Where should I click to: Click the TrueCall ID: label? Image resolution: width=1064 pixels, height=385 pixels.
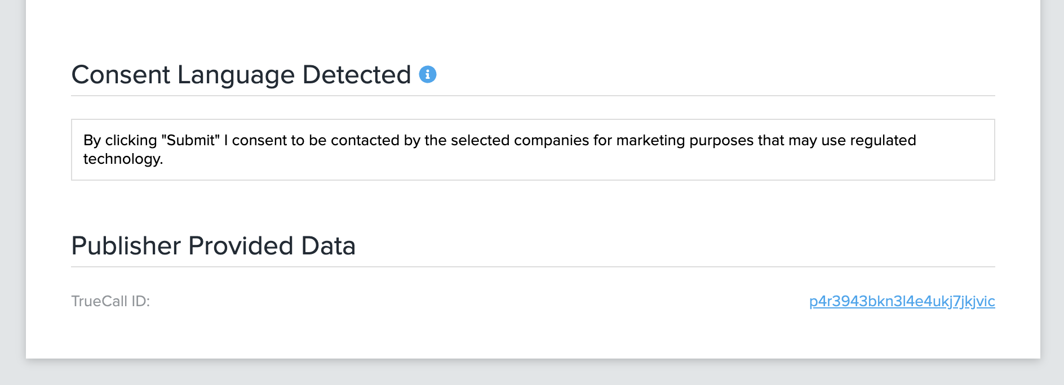110,301
